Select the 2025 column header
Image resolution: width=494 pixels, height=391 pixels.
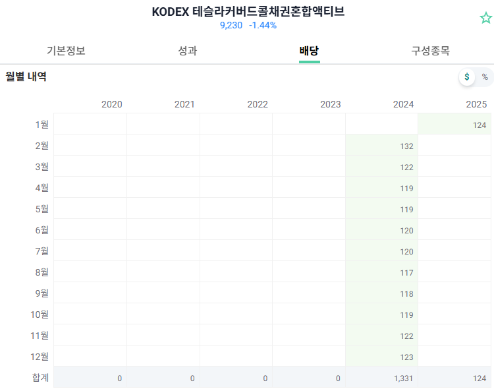tap(476, 104)
